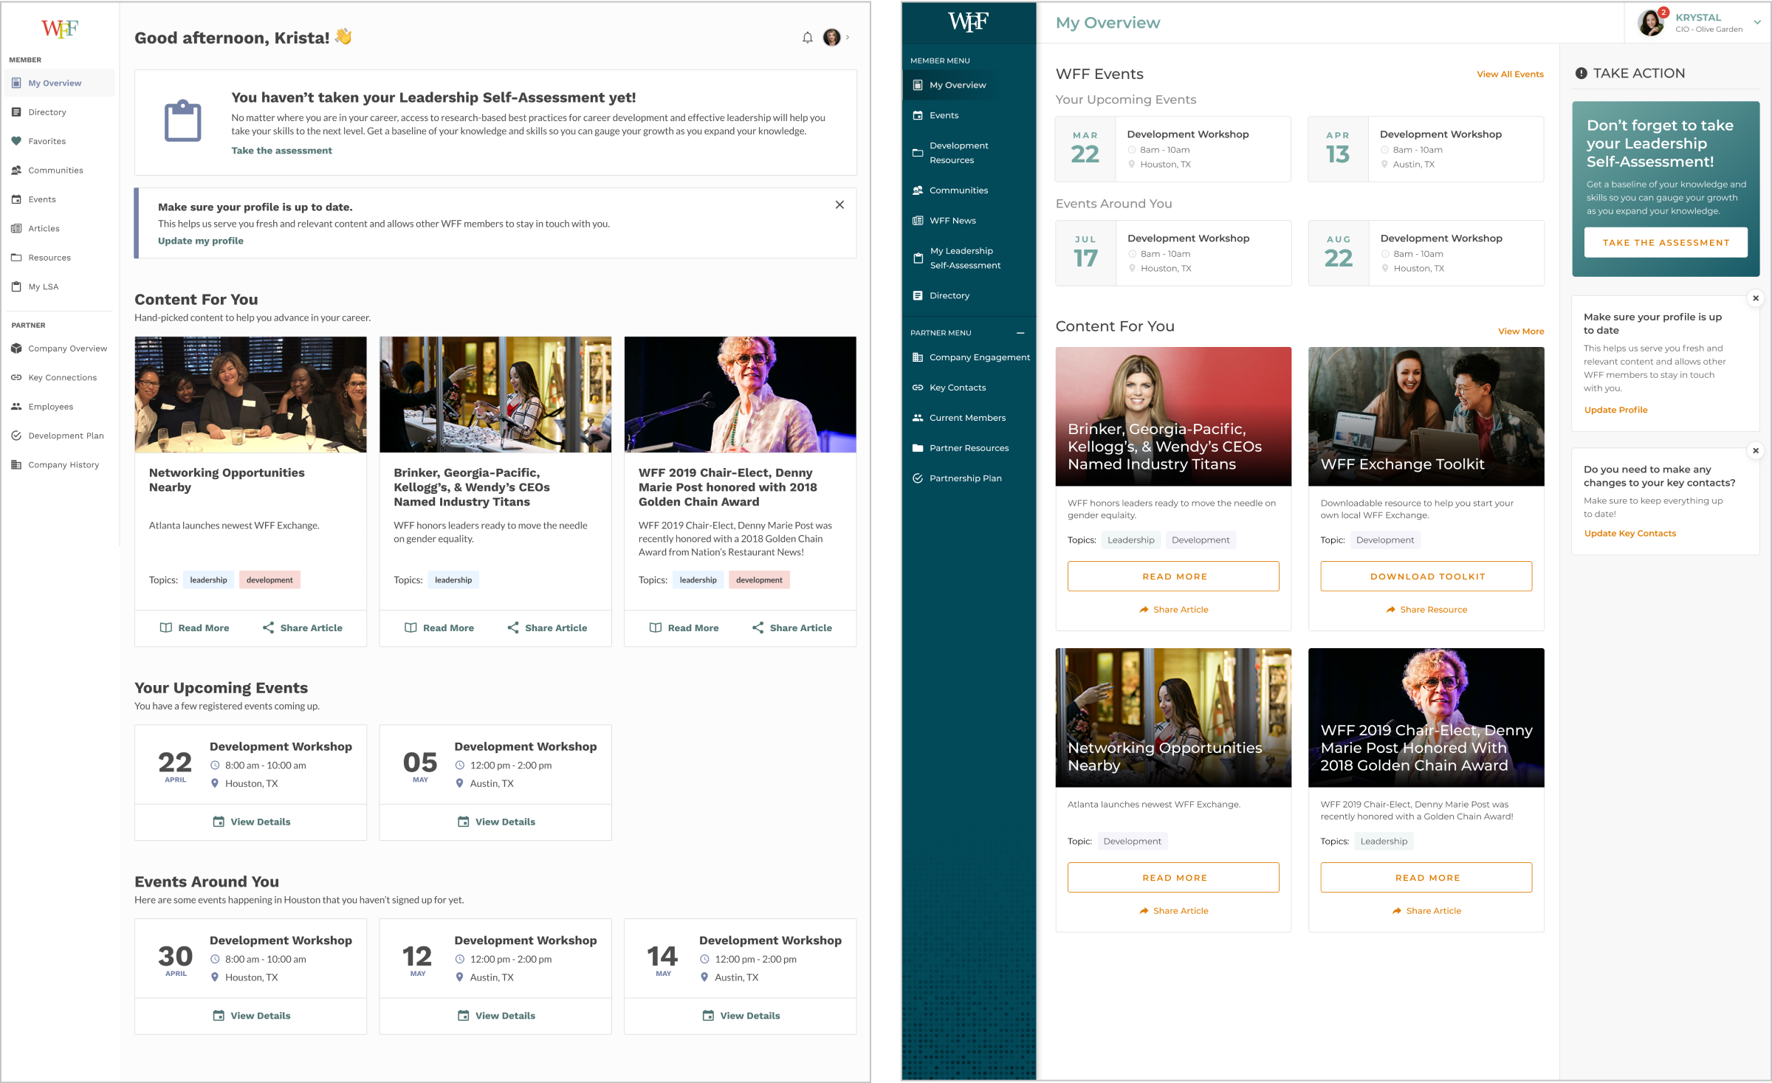The height and width of the screenshot is (1083, 1772).
Task: Close the right-side profile reminder card
Action: (x=1756, y=298)
